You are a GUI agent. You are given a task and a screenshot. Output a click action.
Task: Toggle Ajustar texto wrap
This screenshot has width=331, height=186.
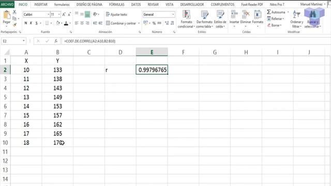tap(116, 14)
